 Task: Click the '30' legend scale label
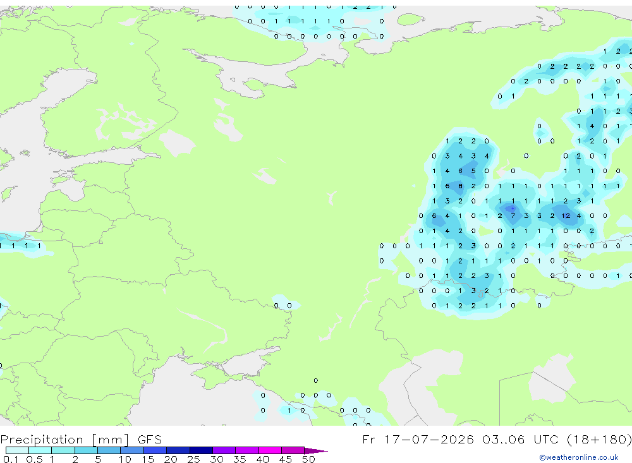(x=216, y=459)
